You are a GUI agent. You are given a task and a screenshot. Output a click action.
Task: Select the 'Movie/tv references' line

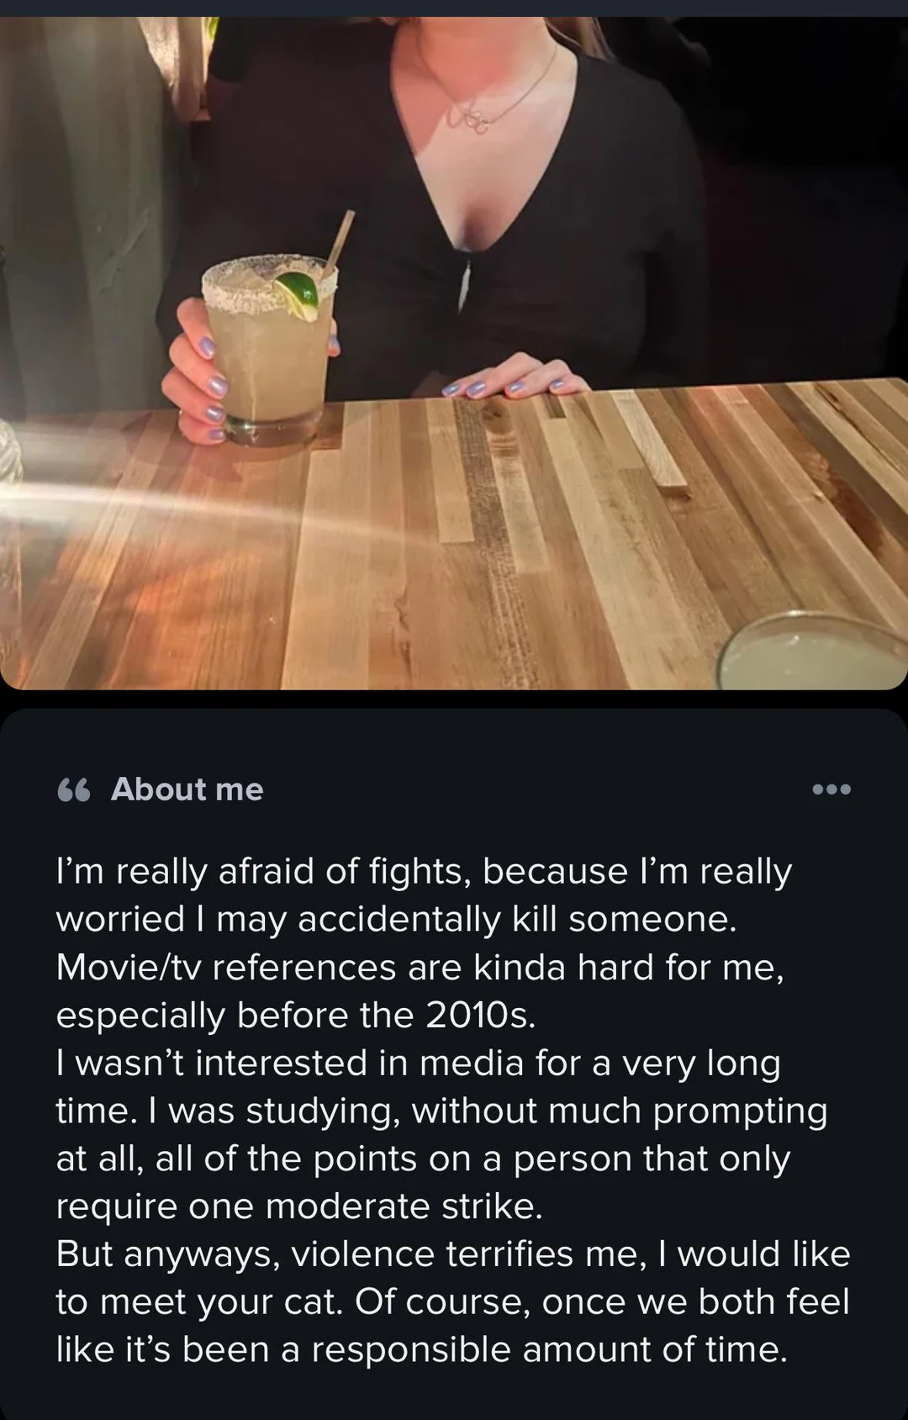[420, 967]
